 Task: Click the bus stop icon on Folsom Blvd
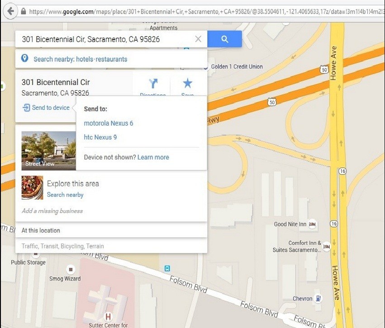pos(167,268)
